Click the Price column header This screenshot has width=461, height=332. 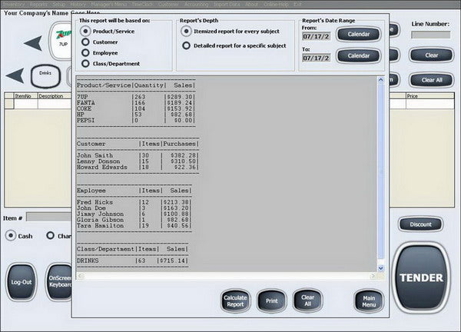tap(429, 96)
